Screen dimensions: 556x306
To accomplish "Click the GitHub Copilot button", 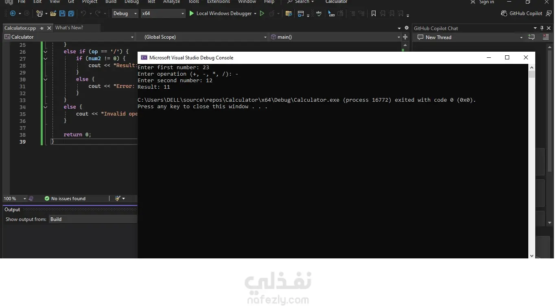I will coord(522,13).
